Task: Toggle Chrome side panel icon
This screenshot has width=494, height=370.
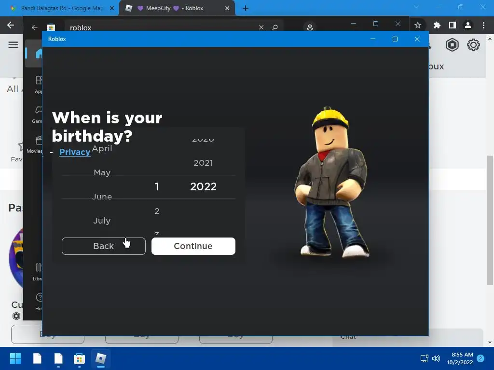Action: [453, 25]
